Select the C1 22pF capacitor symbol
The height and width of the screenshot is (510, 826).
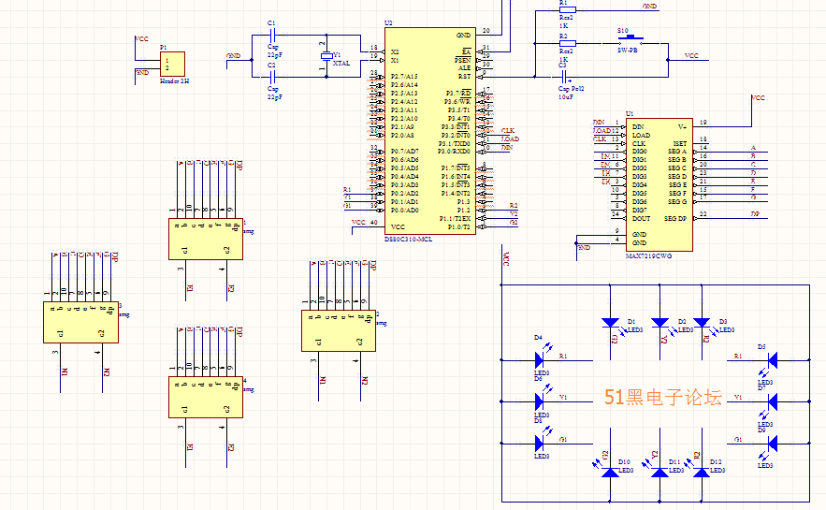(x=272, y=36)
